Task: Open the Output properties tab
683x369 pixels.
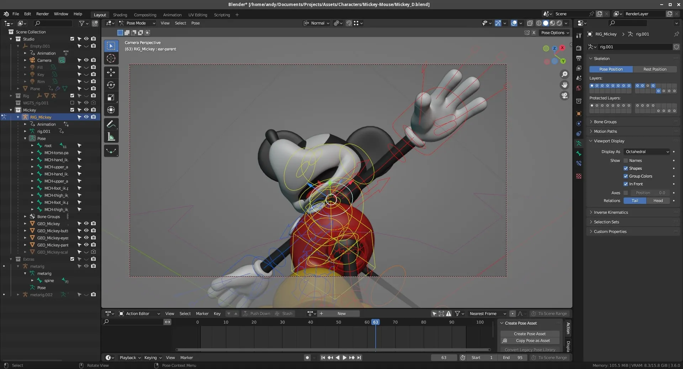Action: [x=579, y=58]
